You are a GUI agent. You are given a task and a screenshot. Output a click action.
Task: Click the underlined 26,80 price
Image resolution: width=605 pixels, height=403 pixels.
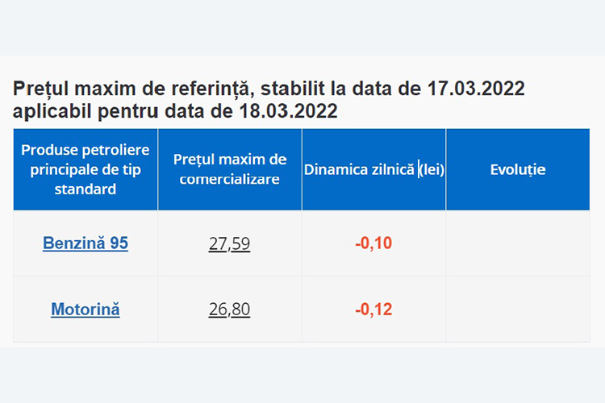(x=229, y=310)
